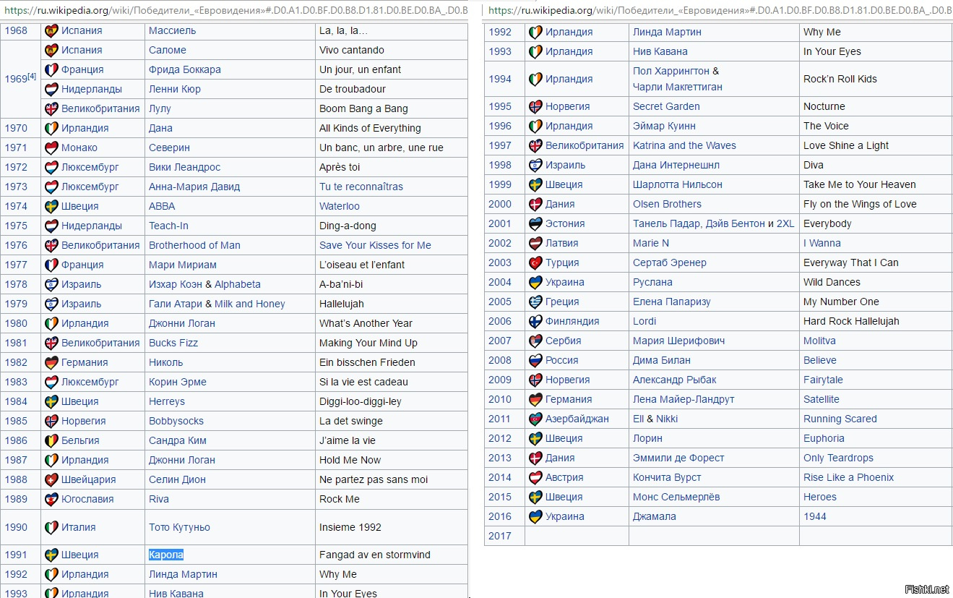Click the Luxembourg flag heart in the 1972 row
The width and height of the screenshot is (953, 598).
point(51,168)
